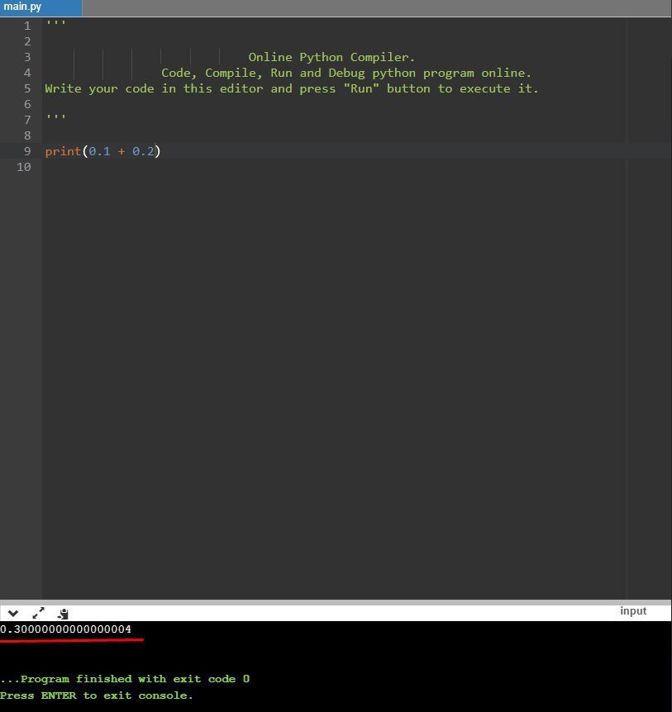Click the 'Code, Compile, Run and Debug' comment line
Screen dimensions: 672x712
tap(346, 74)
